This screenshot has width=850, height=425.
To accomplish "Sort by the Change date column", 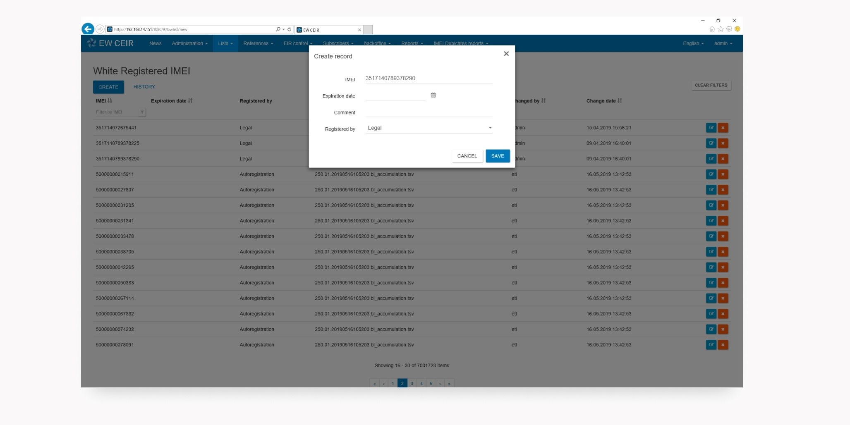I will click(619, 100).
